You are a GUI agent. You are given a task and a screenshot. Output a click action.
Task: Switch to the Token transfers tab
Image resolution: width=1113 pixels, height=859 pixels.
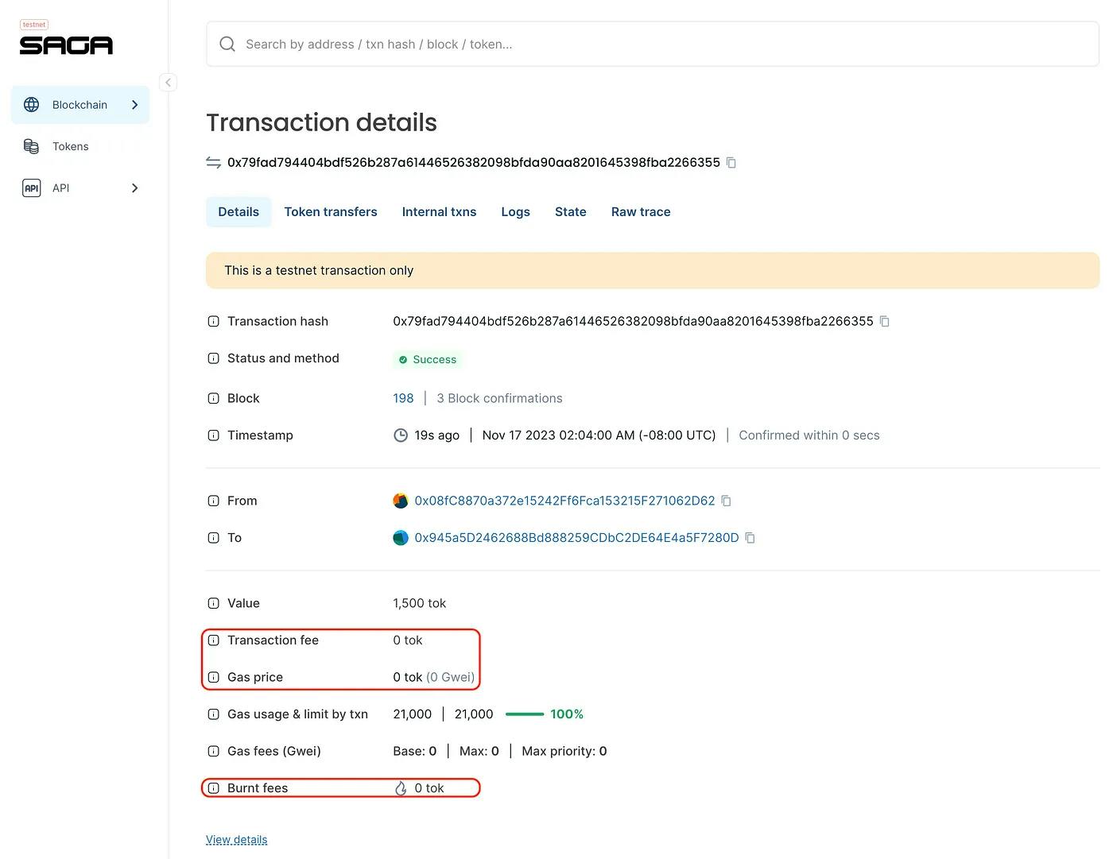[331, 212]
